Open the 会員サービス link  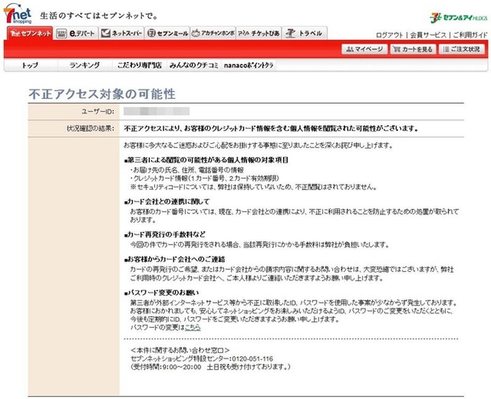point(428,35)
